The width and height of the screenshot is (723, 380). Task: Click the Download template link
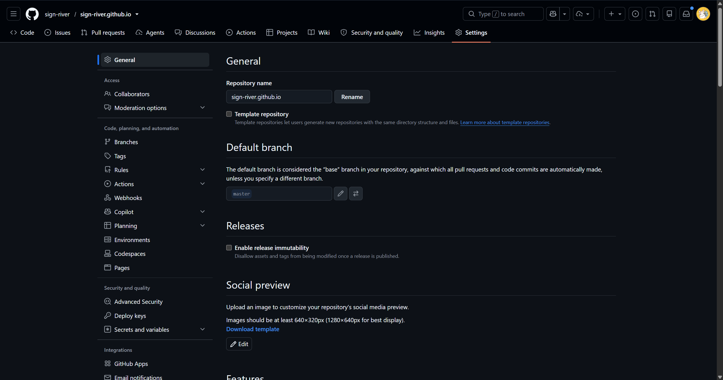(x=252, y=329)
